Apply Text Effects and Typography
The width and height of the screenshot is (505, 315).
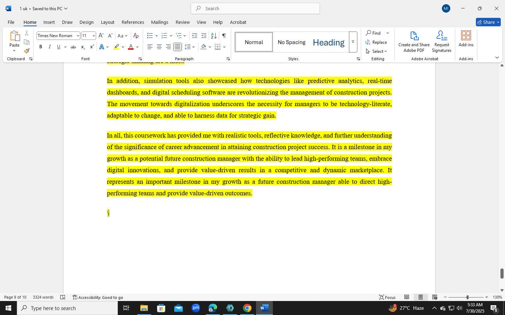click(102, 47)
